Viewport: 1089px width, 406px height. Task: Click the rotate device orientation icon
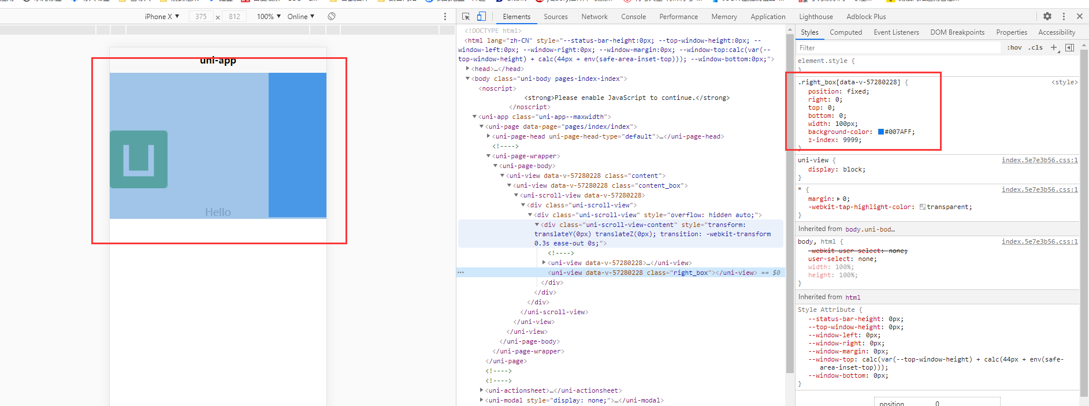[x=332, y=16]
